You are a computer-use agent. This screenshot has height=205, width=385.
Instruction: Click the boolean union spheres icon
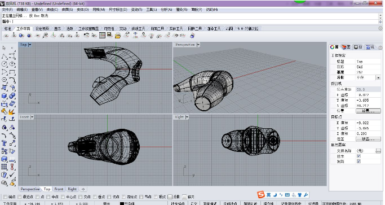12,96
